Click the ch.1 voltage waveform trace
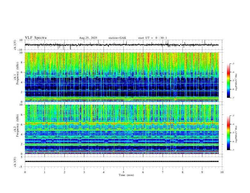The height and width of the screenshot is (193, 250). pyautogui.click(x=122, y=45)
